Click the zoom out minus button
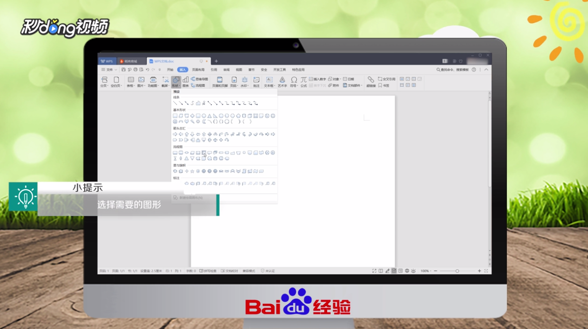588x329 pixels. pyautogui.click(x=435, y=271)
